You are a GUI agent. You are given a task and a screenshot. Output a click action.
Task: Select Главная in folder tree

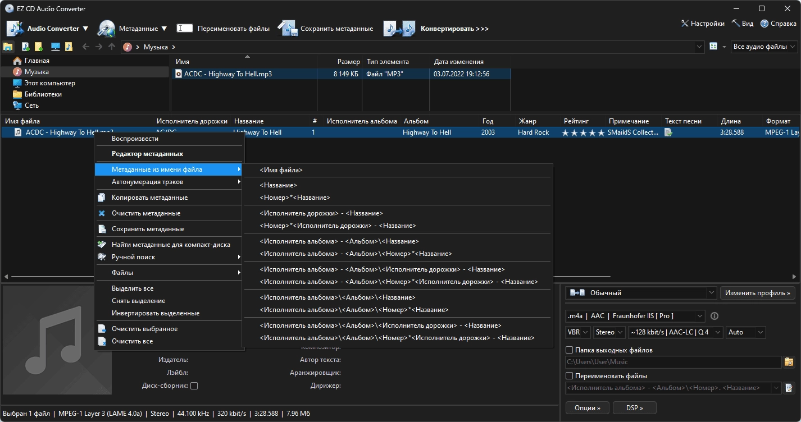point(37,61)
